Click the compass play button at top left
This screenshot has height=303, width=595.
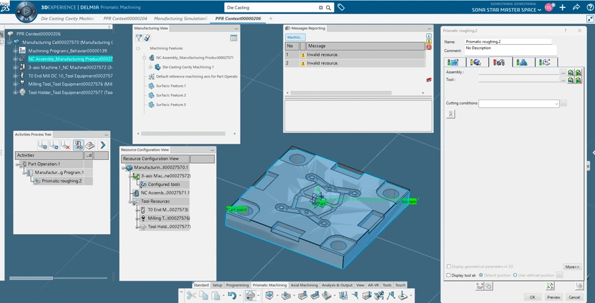(x=26, y=11)
